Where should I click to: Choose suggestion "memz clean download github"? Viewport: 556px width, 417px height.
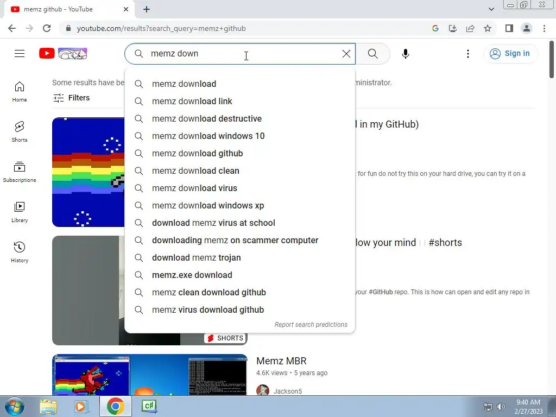coord(239,292)
